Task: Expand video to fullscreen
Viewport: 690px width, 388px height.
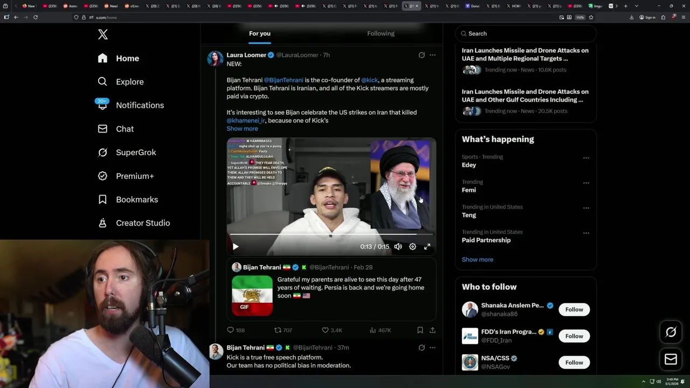Action: (x=427, y=246)
